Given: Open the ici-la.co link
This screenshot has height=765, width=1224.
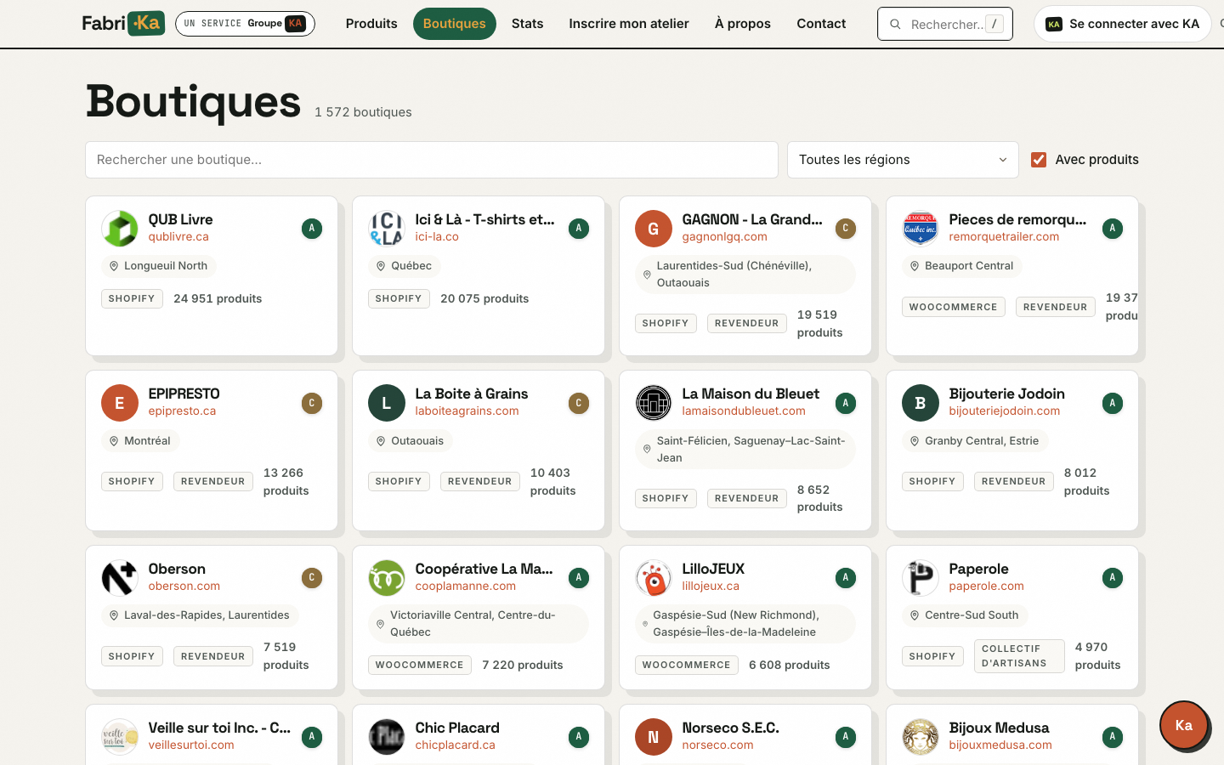Looking at the screenshot, I should point(437,237).
